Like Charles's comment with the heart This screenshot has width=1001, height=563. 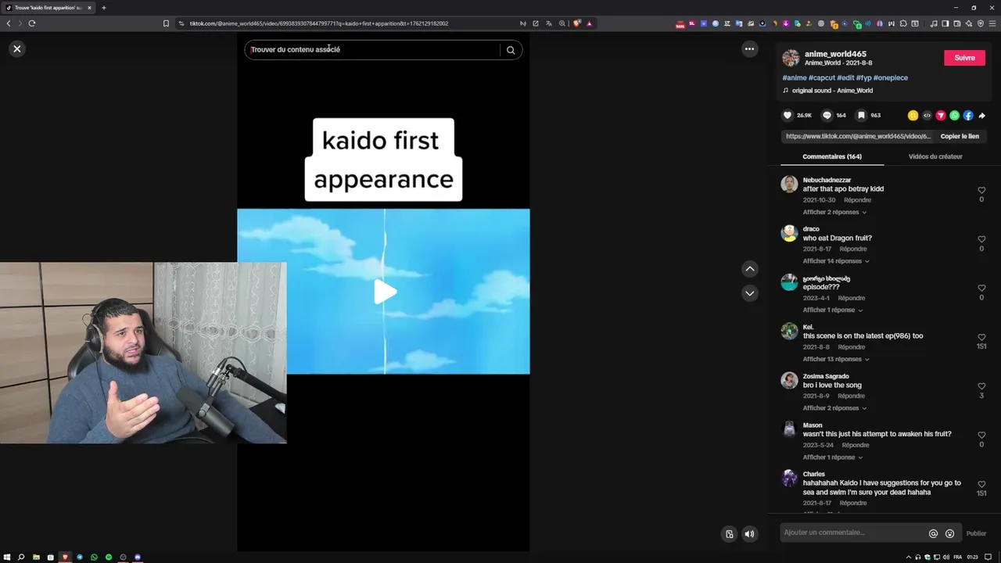981,484
